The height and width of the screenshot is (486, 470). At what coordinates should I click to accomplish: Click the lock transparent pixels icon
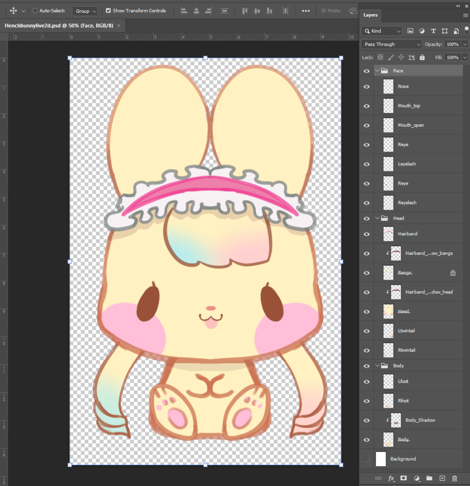pyautogui.click(x=380, y=57)
